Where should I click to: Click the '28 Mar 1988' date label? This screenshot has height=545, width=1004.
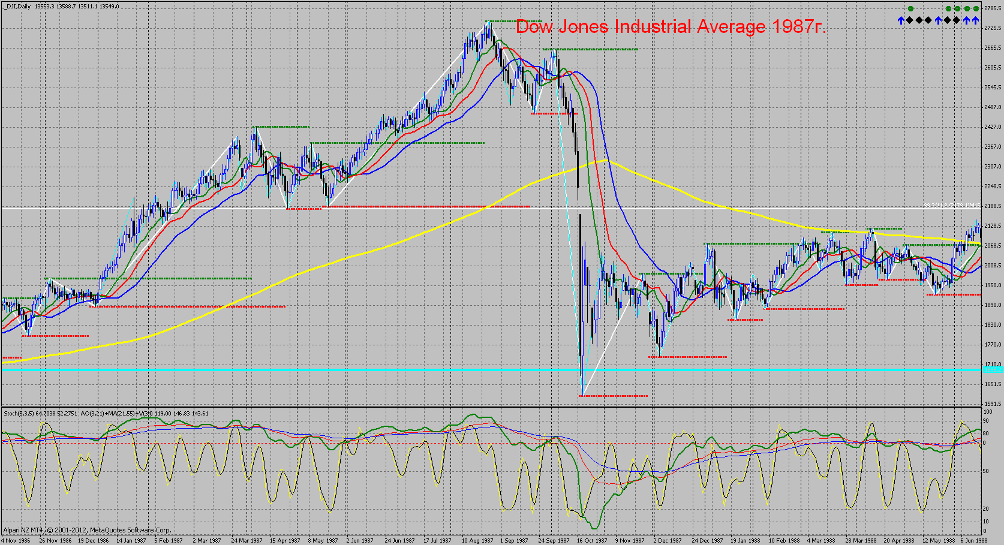[861, 541]
